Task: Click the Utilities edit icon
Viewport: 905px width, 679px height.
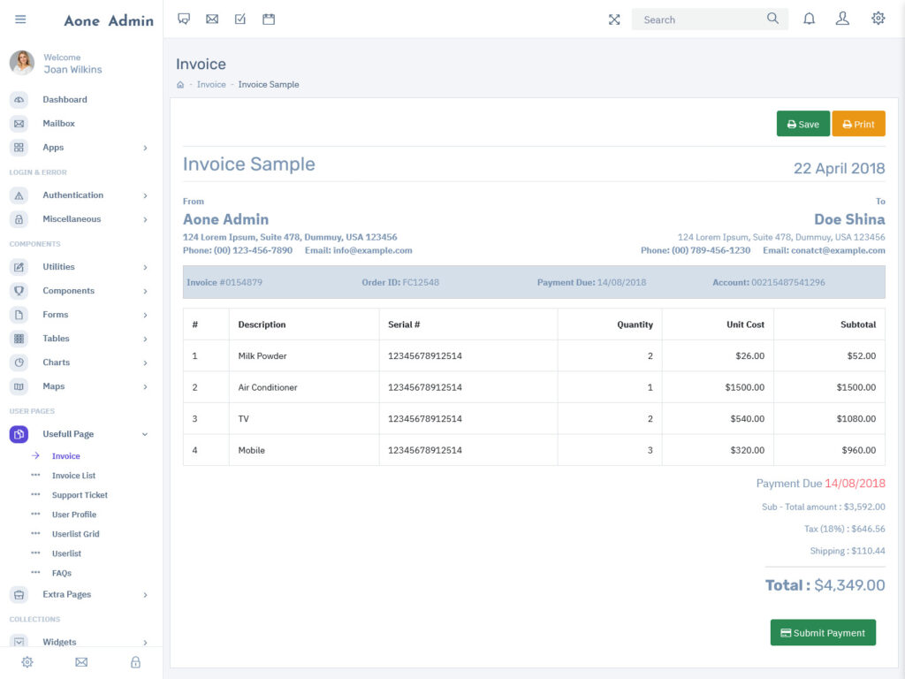Action: point(19,267)
